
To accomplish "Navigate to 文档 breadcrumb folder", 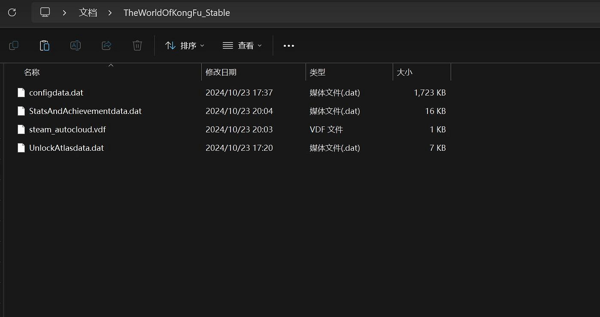I will (x=88, y=13).
